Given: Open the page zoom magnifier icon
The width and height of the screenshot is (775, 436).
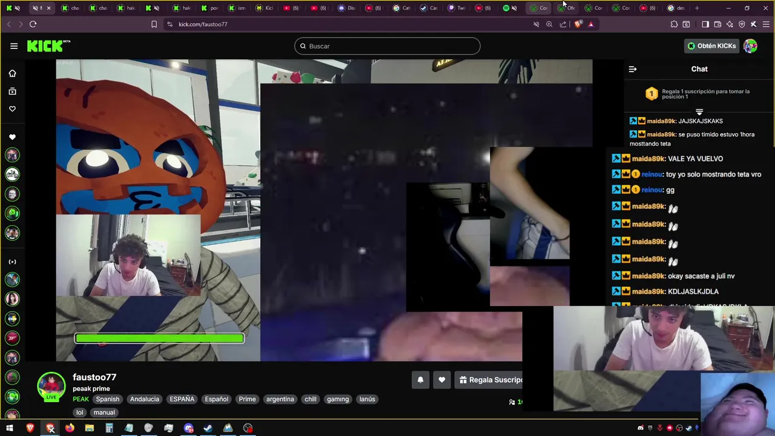Looking at the screenshot, I should pyautogui.click(x=550, y=24).
